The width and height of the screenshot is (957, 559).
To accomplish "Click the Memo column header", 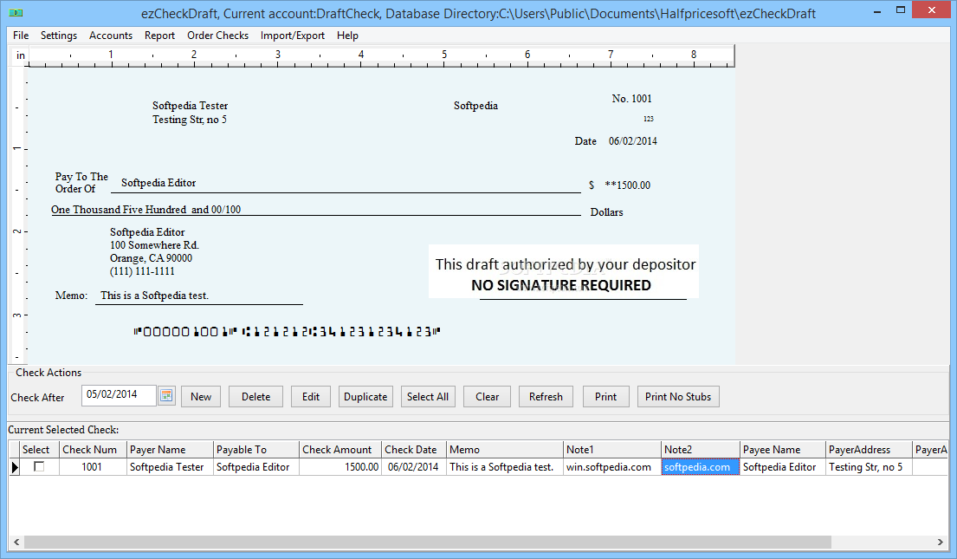I will [x=505, y=450].
